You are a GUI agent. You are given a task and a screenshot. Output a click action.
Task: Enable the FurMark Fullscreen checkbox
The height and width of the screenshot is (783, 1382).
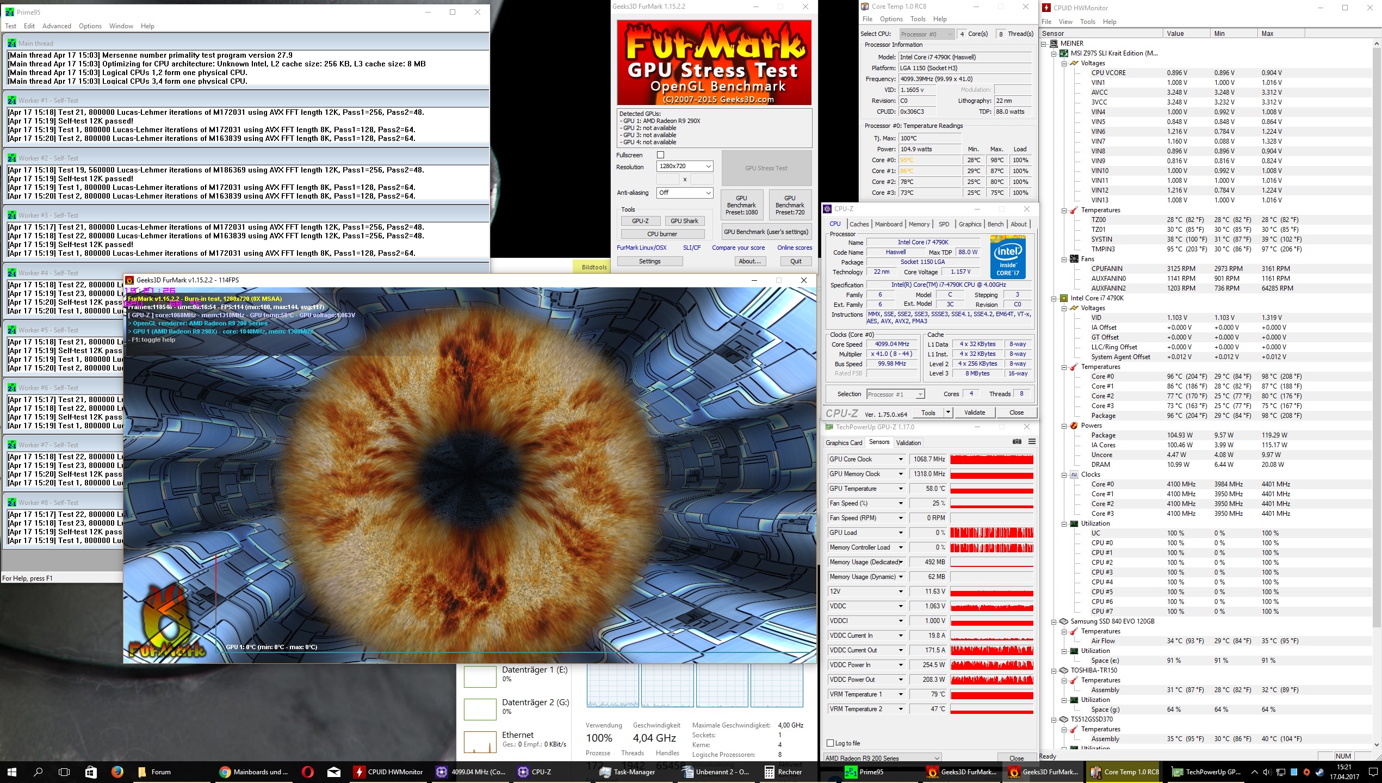click(x=660, y=155)
